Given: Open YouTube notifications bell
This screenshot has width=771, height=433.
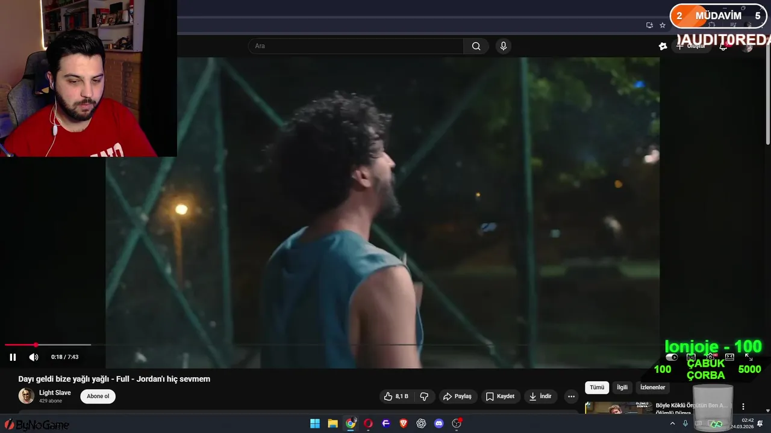Looking at the screenshot, I should (x=723, y=46).
